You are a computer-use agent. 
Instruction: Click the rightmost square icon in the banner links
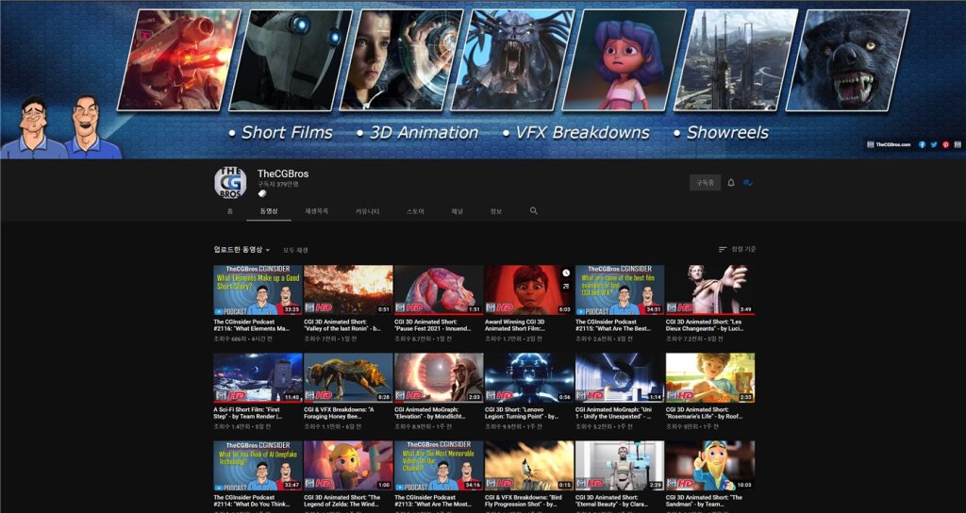[958, 144]
